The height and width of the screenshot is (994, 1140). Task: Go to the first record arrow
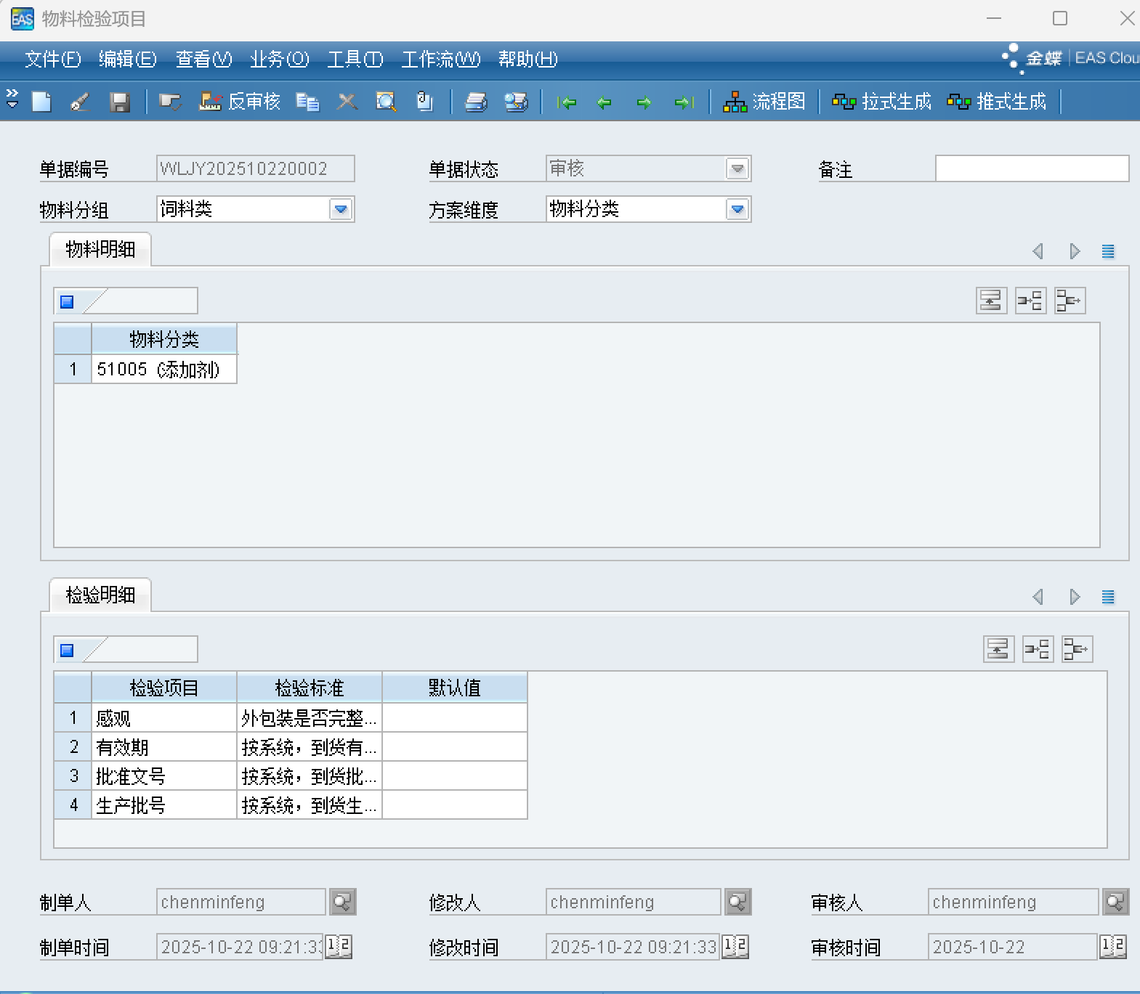click(567, 102)
